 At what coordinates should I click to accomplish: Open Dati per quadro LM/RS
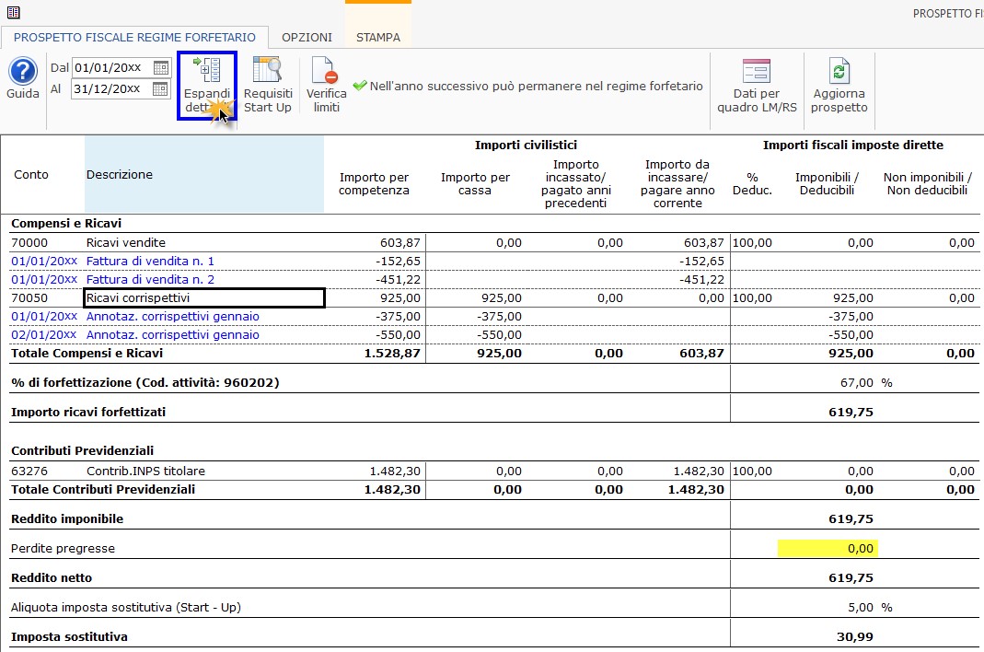(x=757, y=86)
